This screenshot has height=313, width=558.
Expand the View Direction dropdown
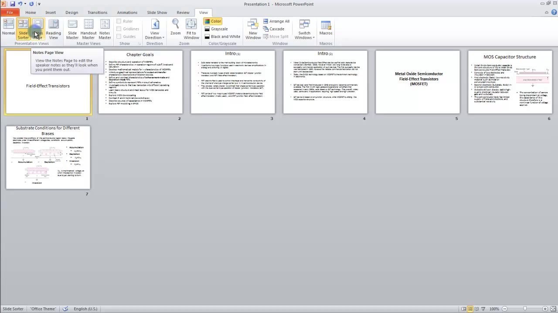[x=154, y=29]
